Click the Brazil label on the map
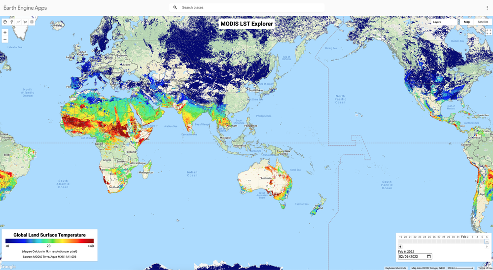This screenshot has height=270, width=493. tap(7, 155)
